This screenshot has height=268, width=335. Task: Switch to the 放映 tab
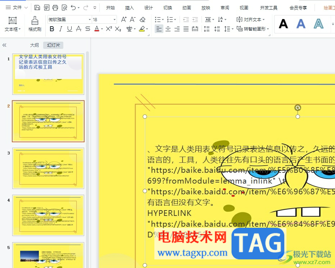pyautogui.click(x=206, y=8)
